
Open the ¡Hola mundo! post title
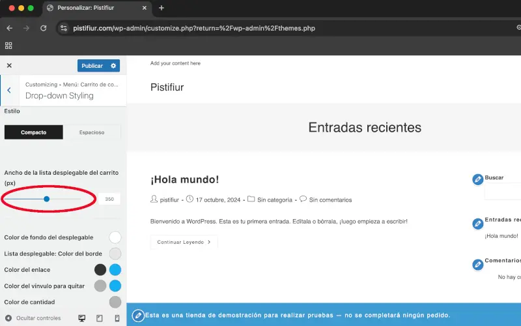[x=184, y=179]
